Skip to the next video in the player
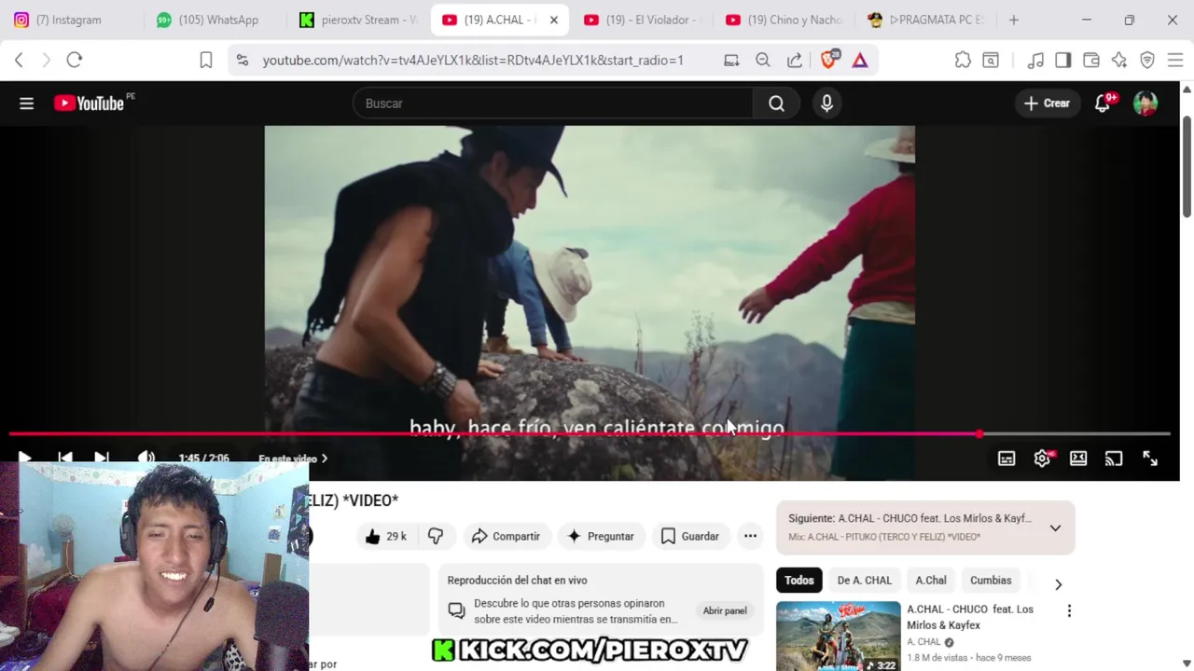The width and height of the screenshot is (1194, 671). tap(102, 459)
